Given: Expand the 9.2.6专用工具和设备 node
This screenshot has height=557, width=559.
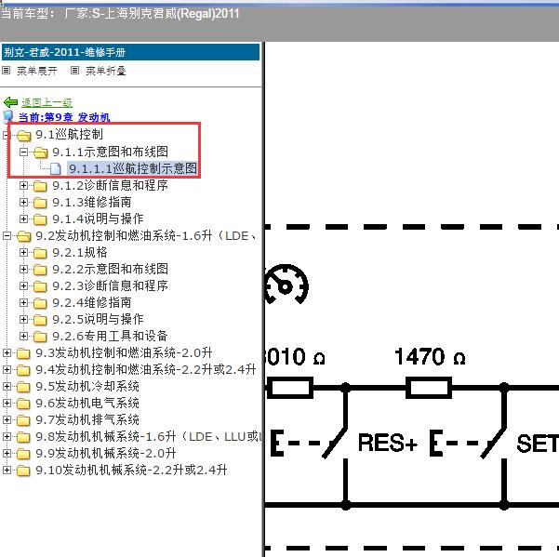Looking at the screenshot, I should (23, 336).
